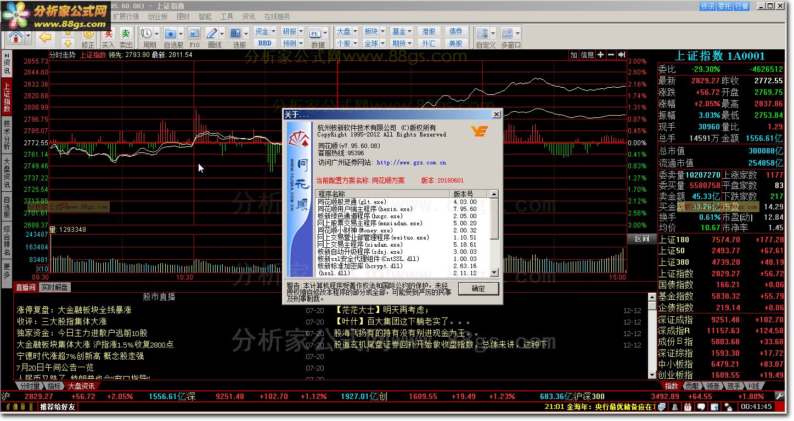This screenshot has height=421, width=794.
Task: Click the 外汇 forex button
Action: pos(429,43)
